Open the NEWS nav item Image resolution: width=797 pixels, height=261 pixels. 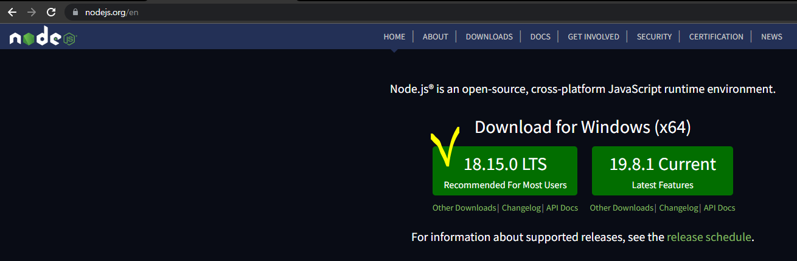pos(771,36)
